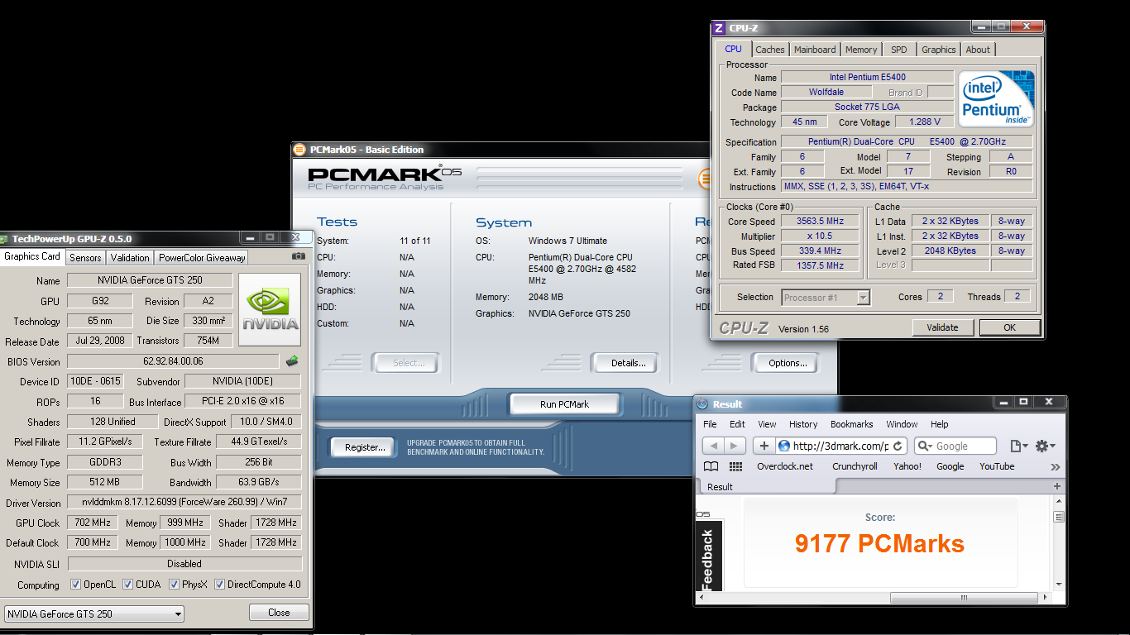This screenshot has height=635, width=1130.
Task: Switch to the Caches tab in CPU-Z
Action: pos(770,50)
